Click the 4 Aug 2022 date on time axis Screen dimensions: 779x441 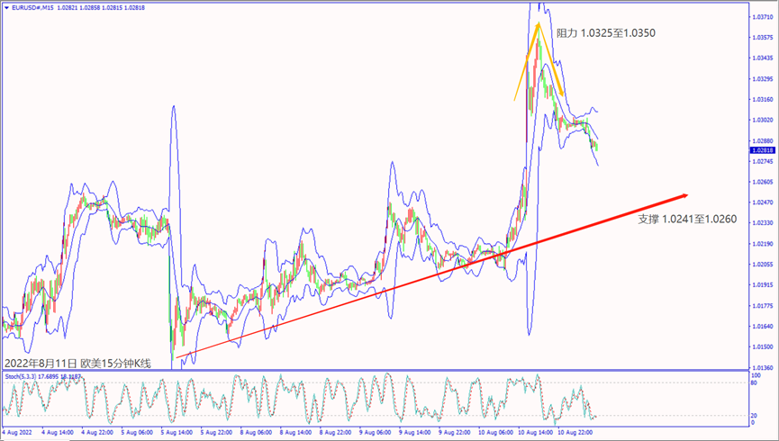pyautogui.click(x=19, y=433)
